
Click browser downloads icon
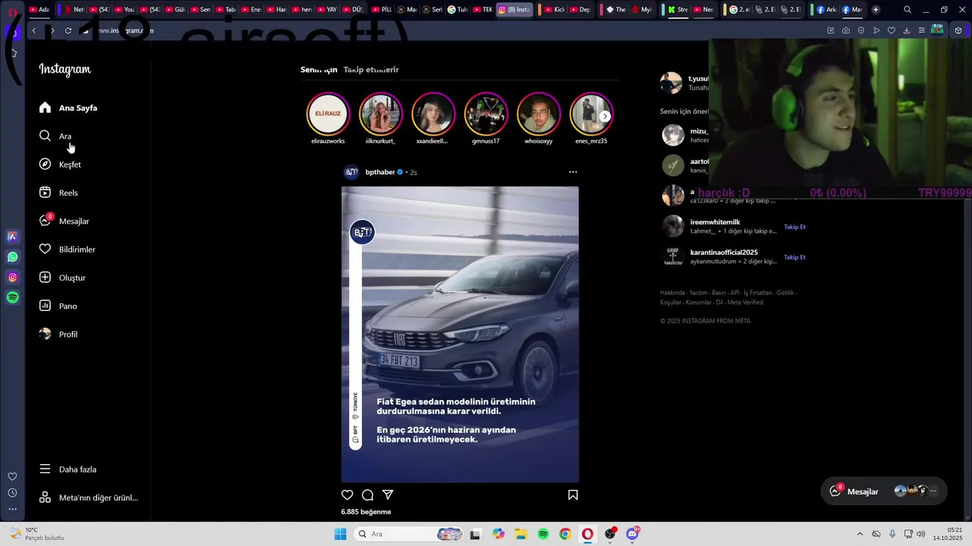click(x=907, y=30)
